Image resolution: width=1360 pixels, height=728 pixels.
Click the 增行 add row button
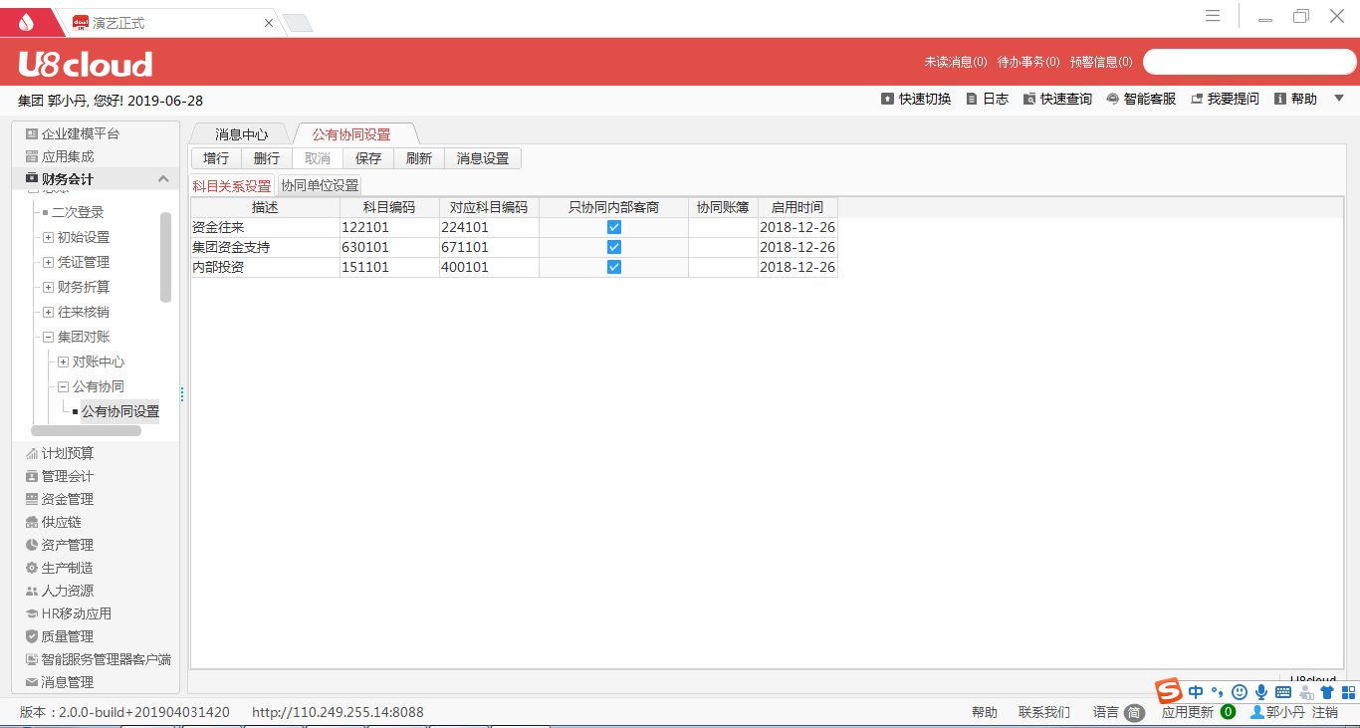pyautogui.click(x=216, y=158)
